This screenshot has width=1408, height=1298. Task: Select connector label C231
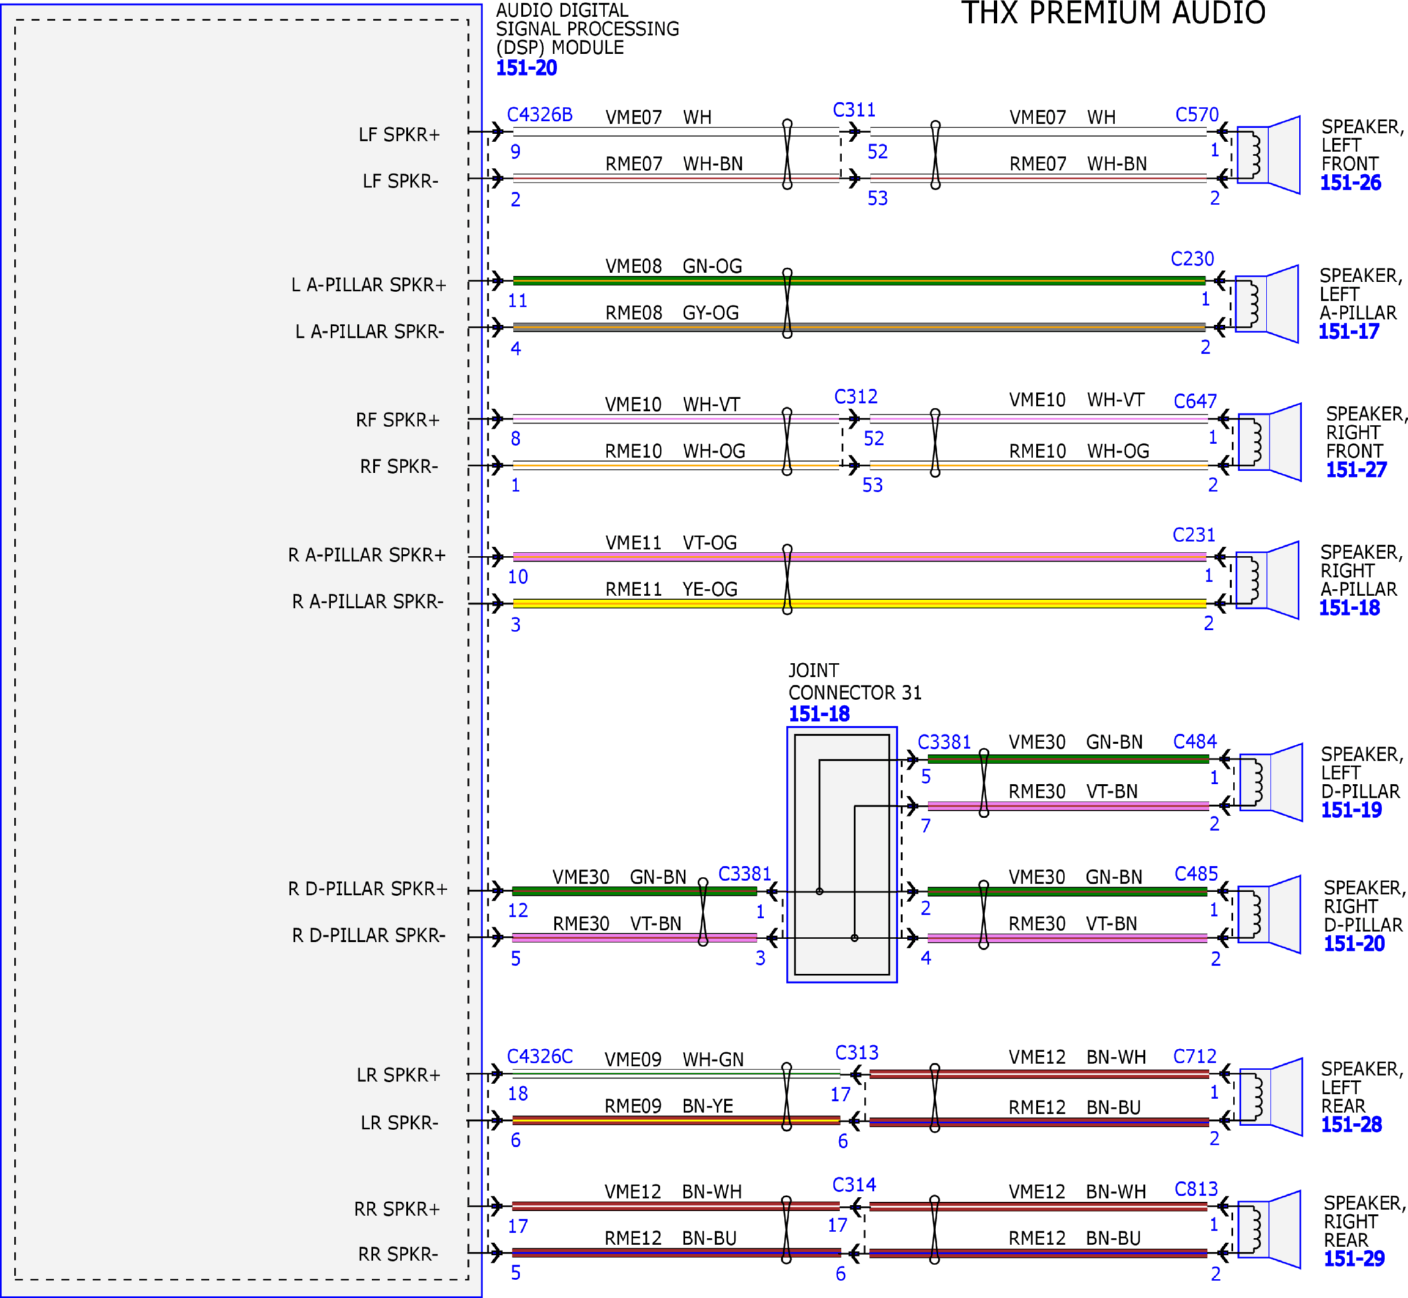coord(1194,535)
